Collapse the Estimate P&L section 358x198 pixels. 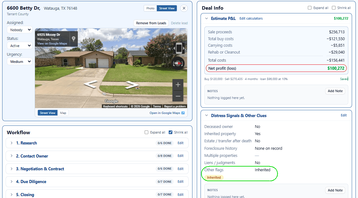(x=206, y=18)
